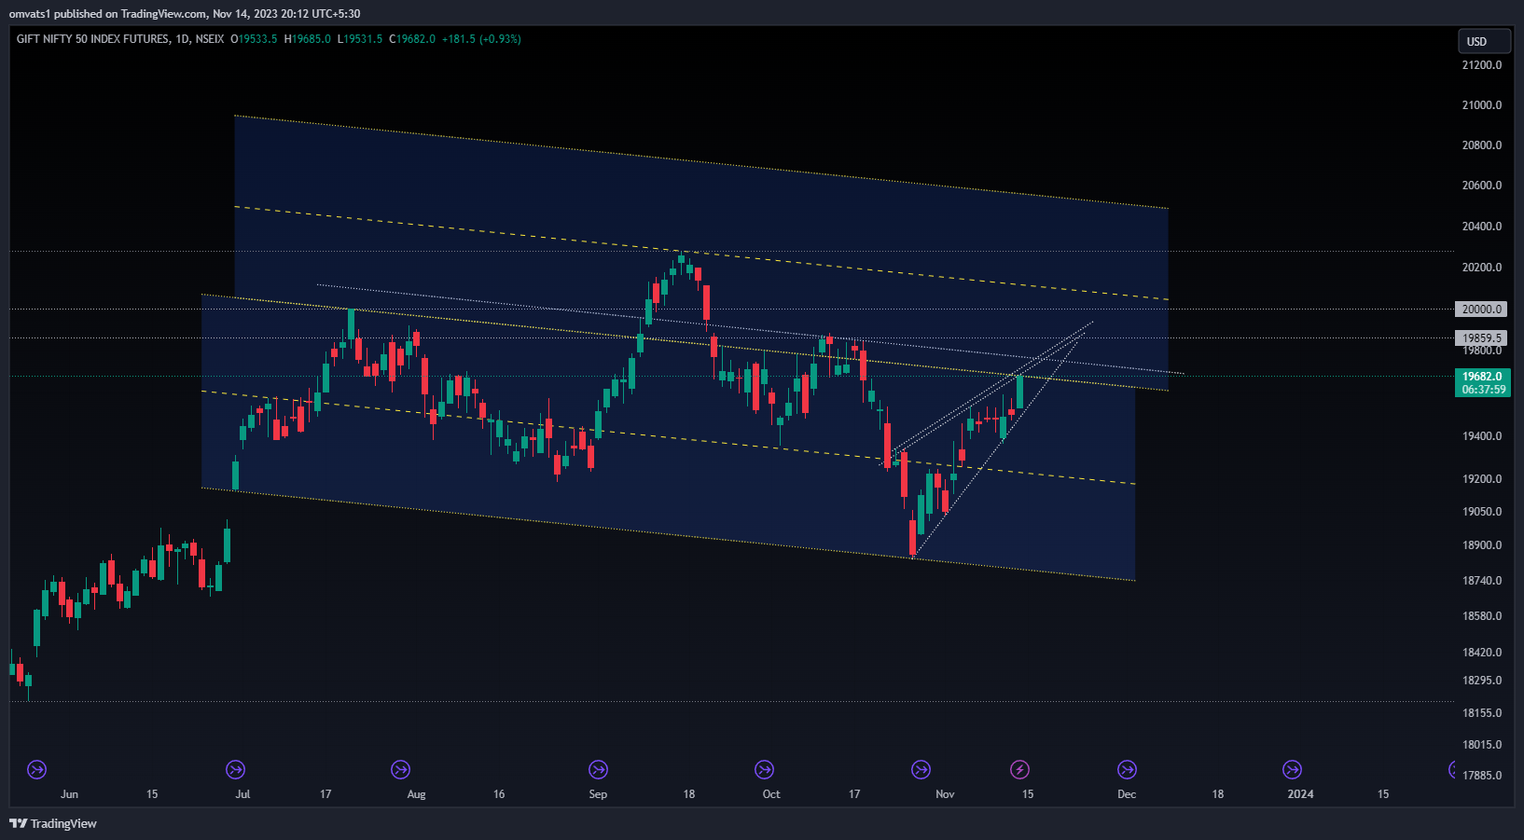
Task: Click the 17885.0 price scale label
Action: tap(1482, 776)
